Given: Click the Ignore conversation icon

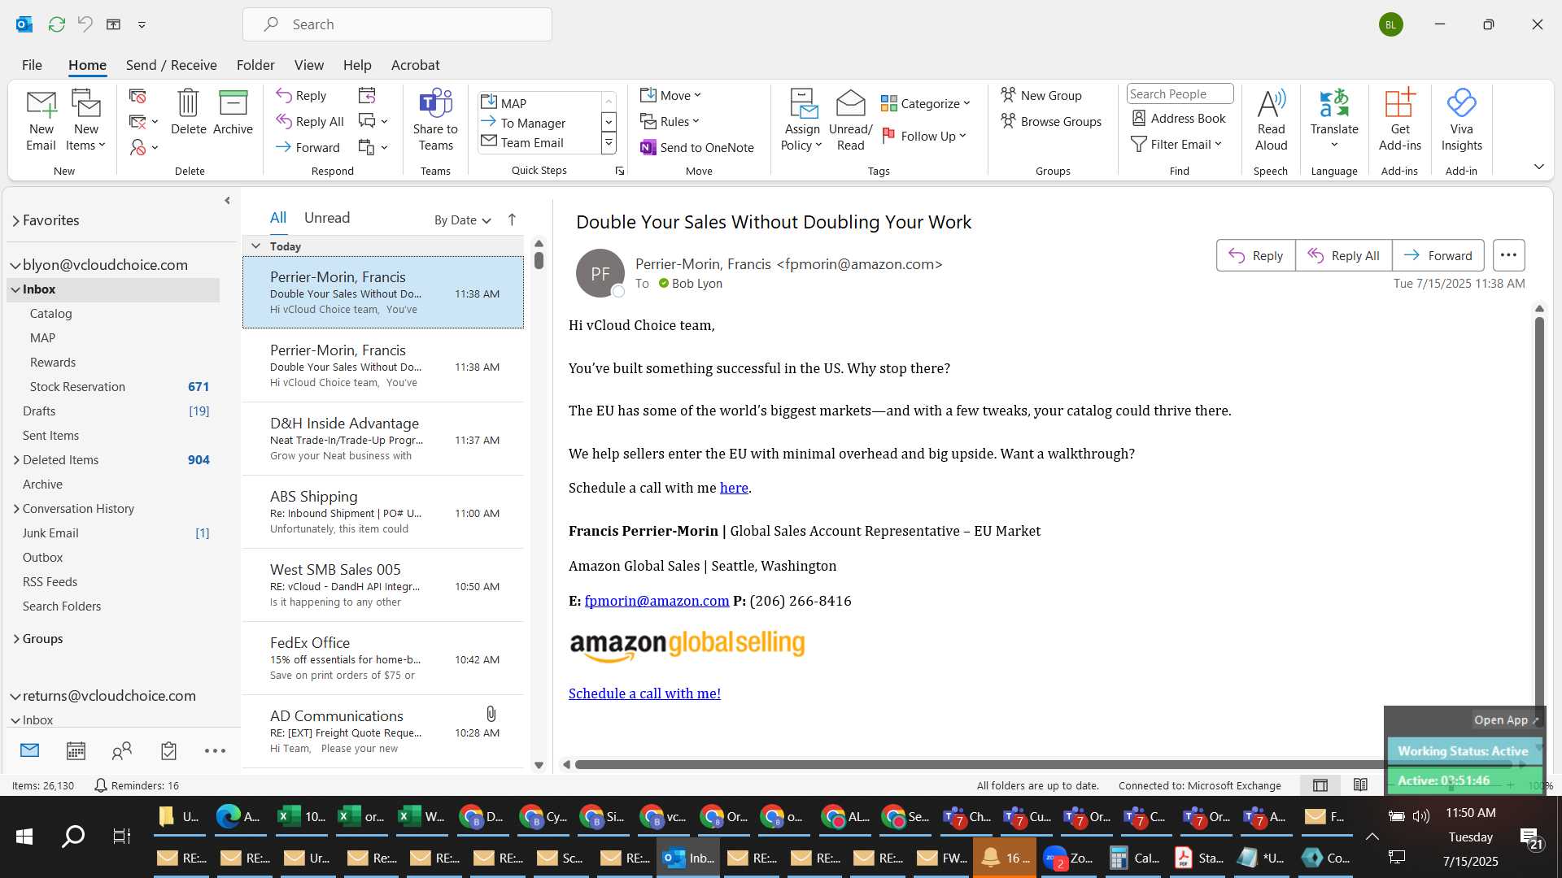Looking at the screenshot, I should pyautogui.click(x=137, y=96).
